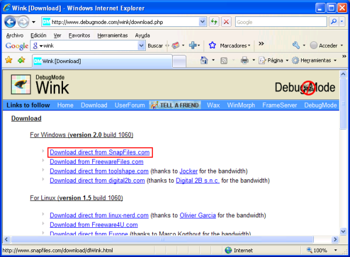Image resolution: width=350 pixels, height=257 pixels.
Task: Click the Print icon in toolbar
Action: pos(245,60)
